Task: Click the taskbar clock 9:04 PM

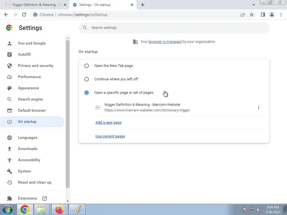Action: point(273,210)
